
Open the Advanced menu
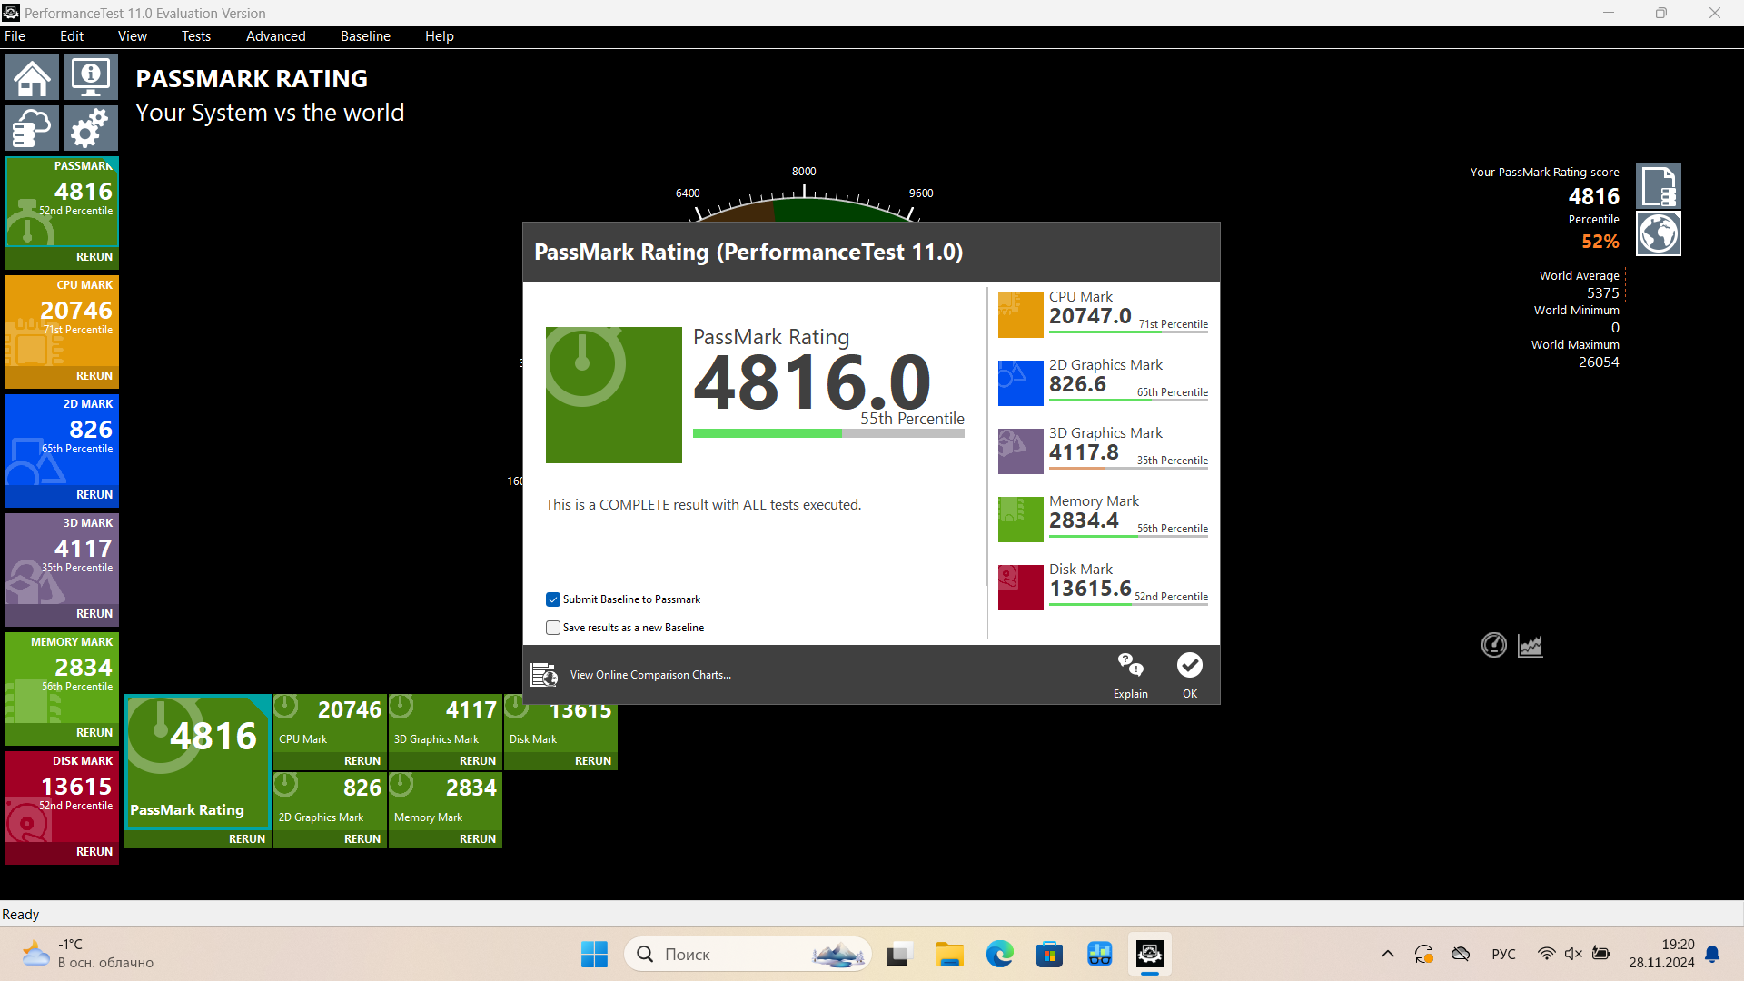tap(275, 36)
